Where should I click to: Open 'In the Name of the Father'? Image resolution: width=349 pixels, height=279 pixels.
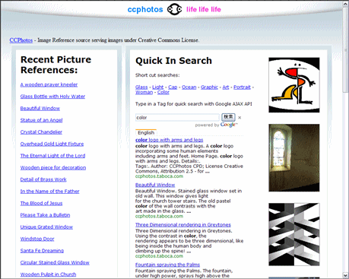tap(49, 192)
